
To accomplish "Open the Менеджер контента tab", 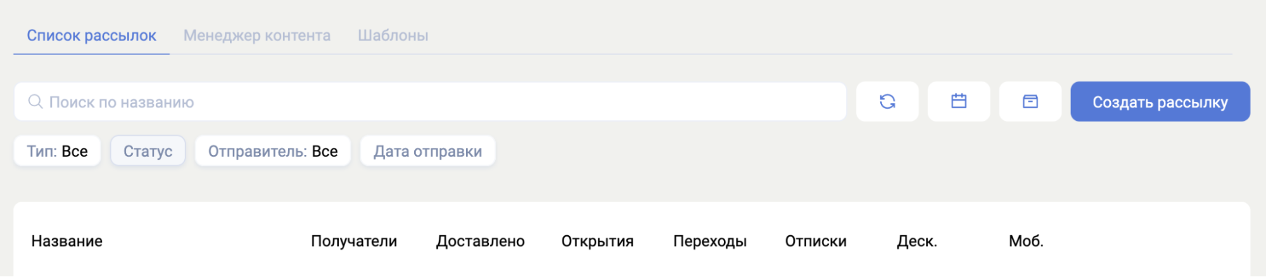I will [256, 35].
